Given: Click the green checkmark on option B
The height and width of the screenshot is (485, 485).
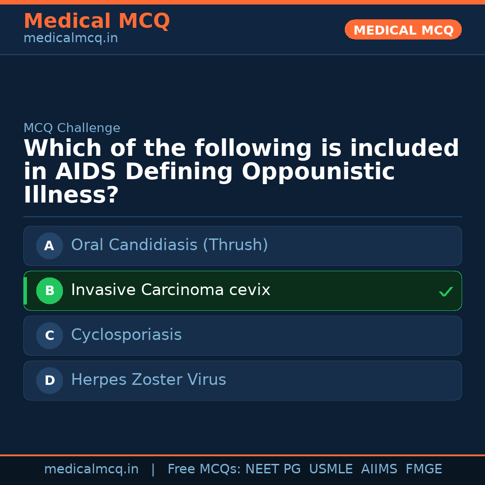Looking at the screenshot, I should tap(445, 292).
